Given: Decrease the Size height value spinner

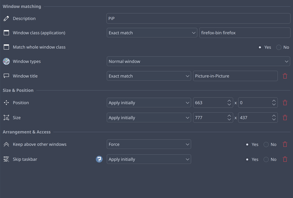Looking at the screenshot, I should coord(274,120).
